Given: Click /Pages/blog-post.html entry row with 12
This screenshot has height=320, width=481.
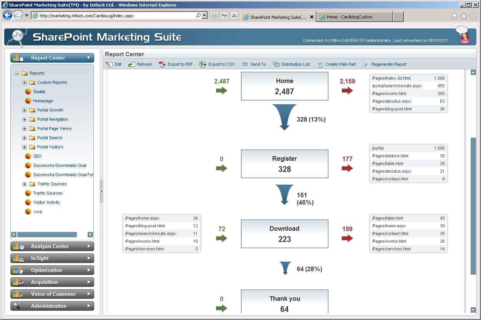Looking at the screenshot, I should coord(161,226).
